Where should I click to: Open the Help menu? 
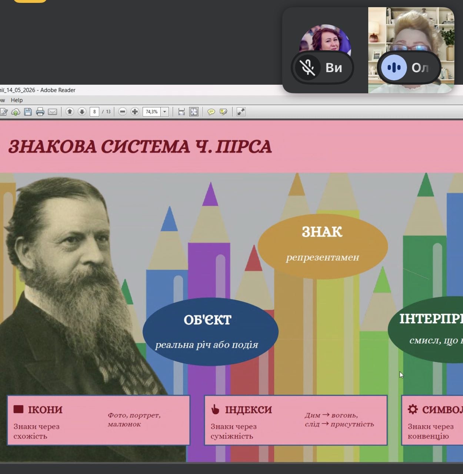pyautogui.click(x=17, y=100)
